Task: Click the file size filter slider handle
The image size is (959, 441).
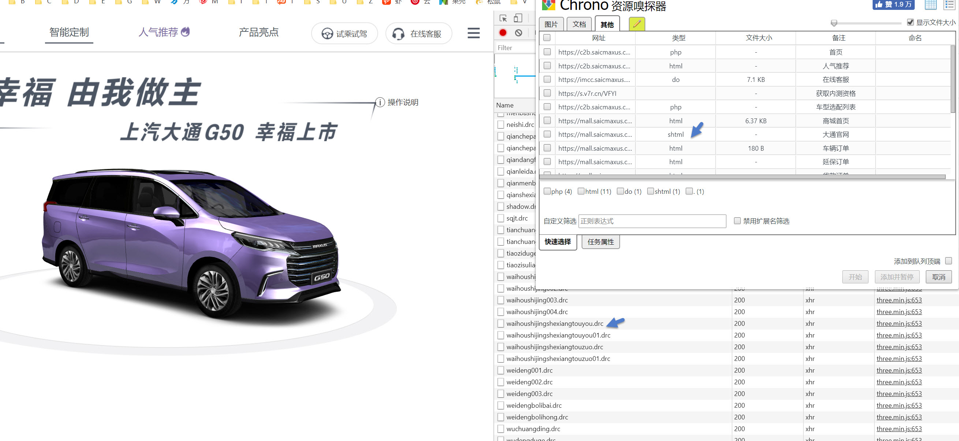Action: [x=834, y=23]
